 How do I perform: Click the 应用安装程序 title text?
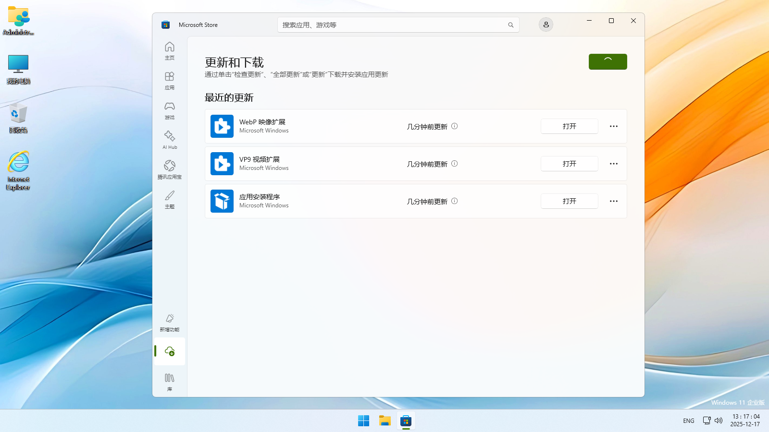click(260, 197)
